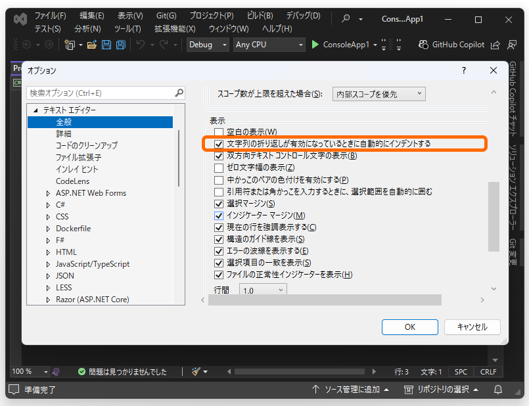This screenshot has height=406, width=529.
Task: Click the feedback person icon near GitHub Copilot
Action: coord(512,45)
